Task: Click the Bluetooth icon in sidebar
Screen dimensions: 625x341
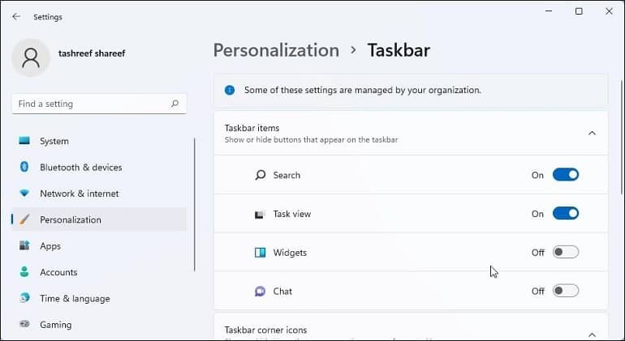Action: pyautogui.click(x=24, y=167)
